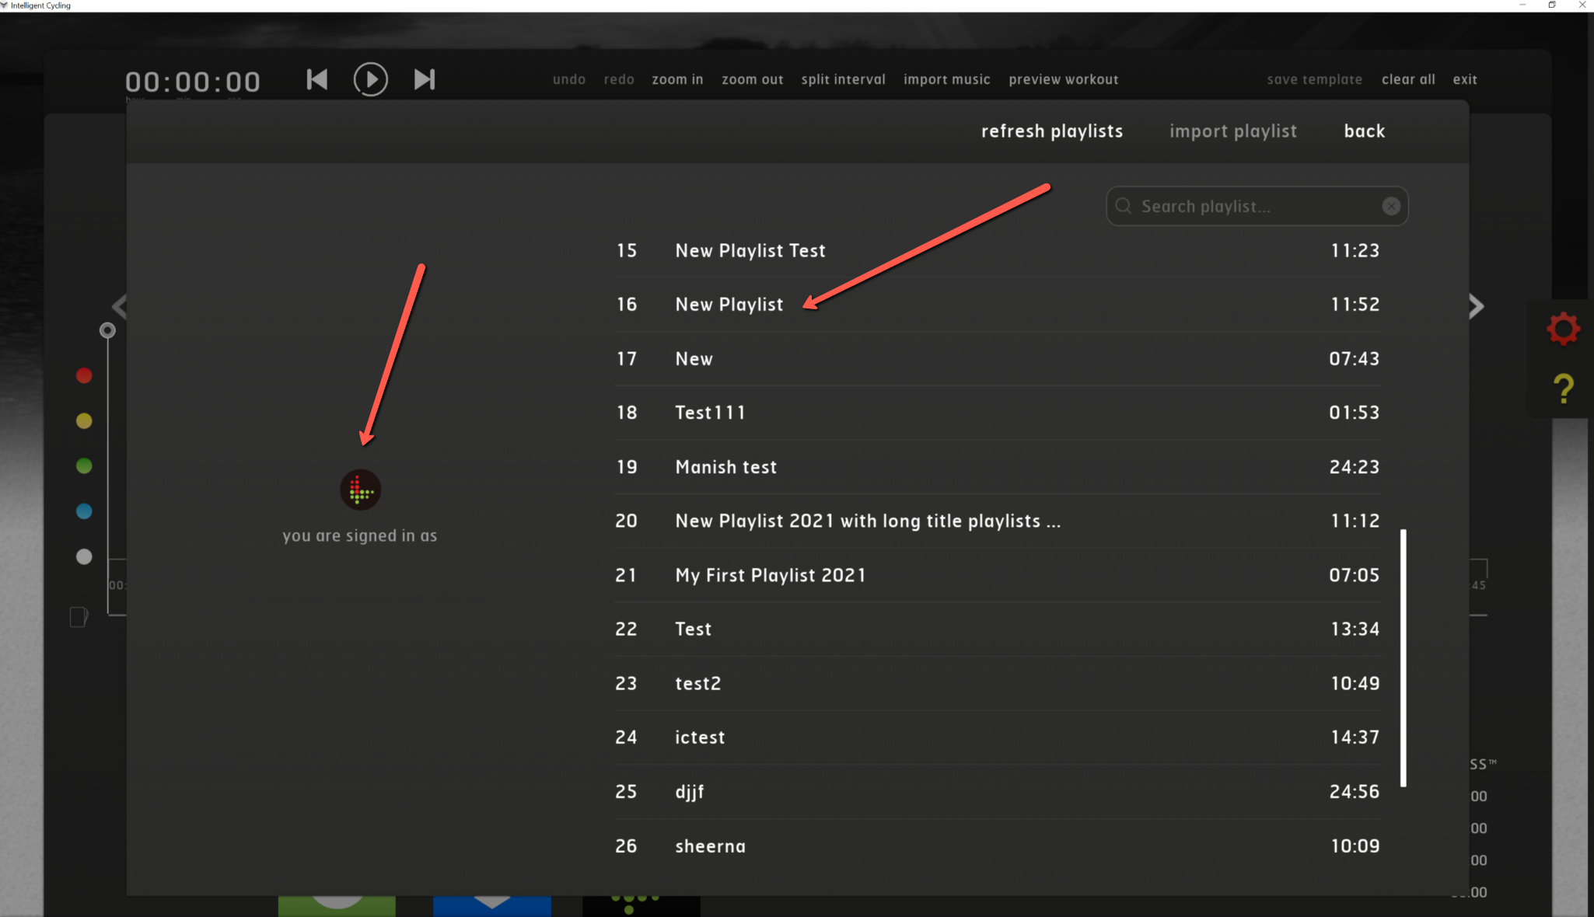
Task: Go to next page with right chevron
Action: click(x=1476, y=306)
